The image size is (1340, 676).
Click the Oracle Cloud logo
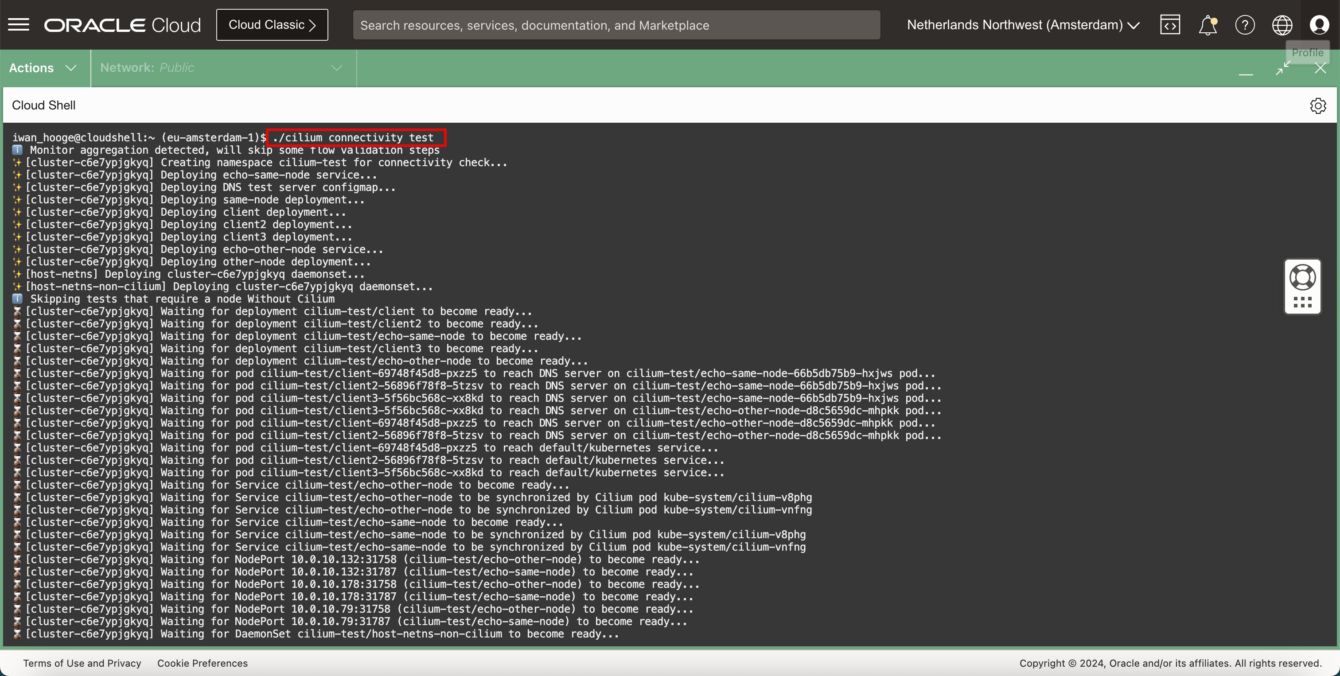pyautogui.click(x=122, y=25)
